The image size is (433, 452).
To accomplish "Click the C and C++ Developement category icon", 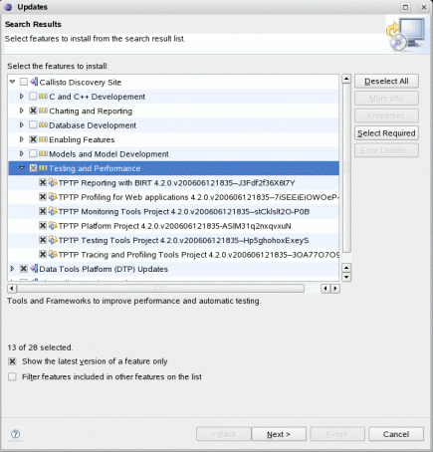I will tap(43, 97).
